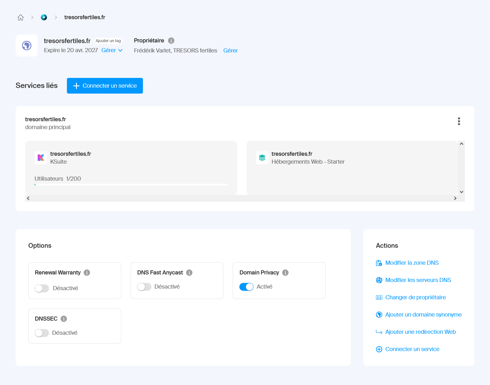The image size is (490, 385).
Task: Disable the Domain Privacy toggle
Action: [x=247, y=287]
